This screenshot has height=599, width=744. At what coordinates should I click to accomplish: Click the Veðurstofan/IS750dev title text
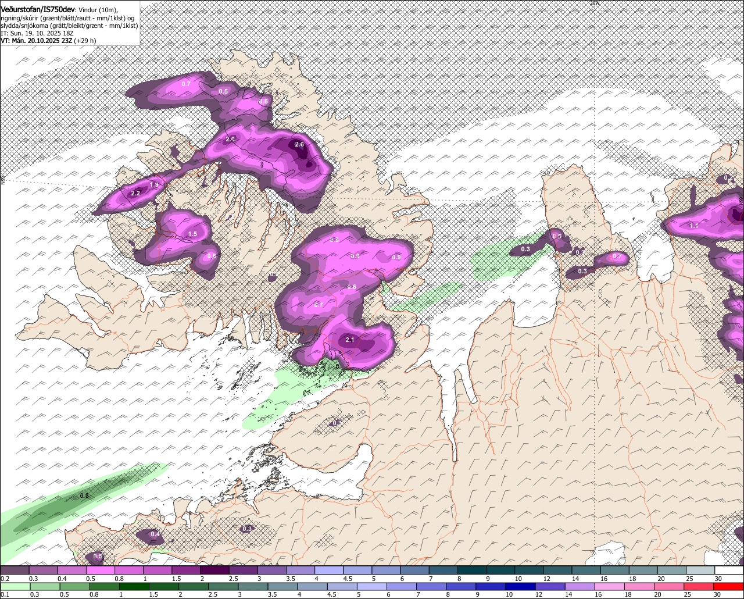pyautogui.click(x=38, y=10)
